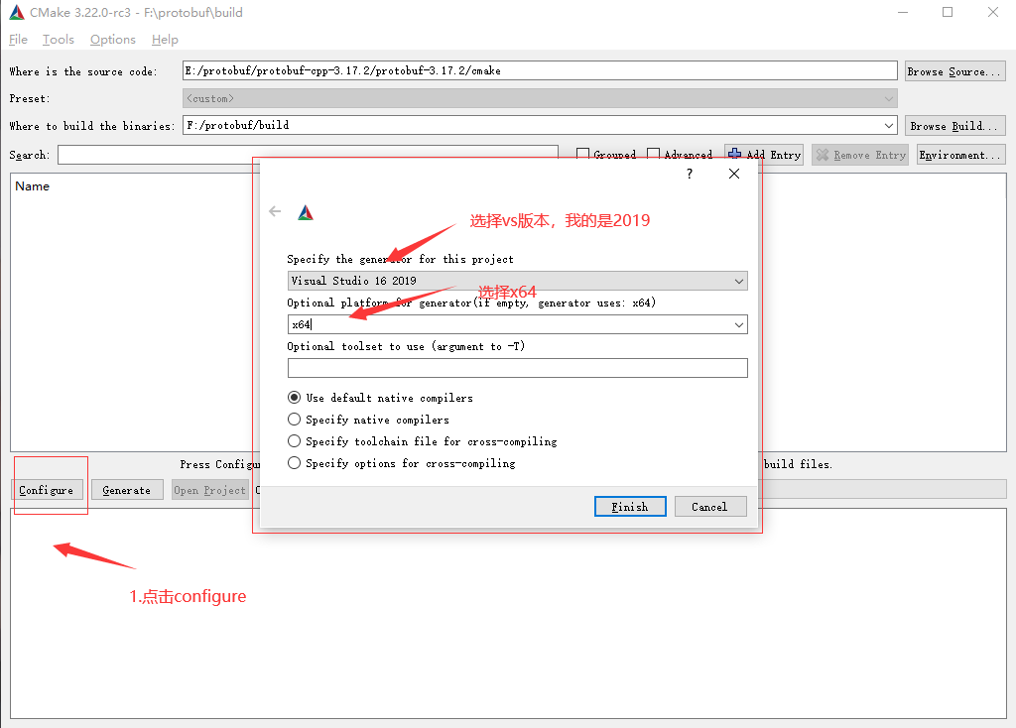Image resolution: width=1016 pixels, height=728 pixels.
Task: Close the generator dialog with the X
Action: (x=733, y=174)
